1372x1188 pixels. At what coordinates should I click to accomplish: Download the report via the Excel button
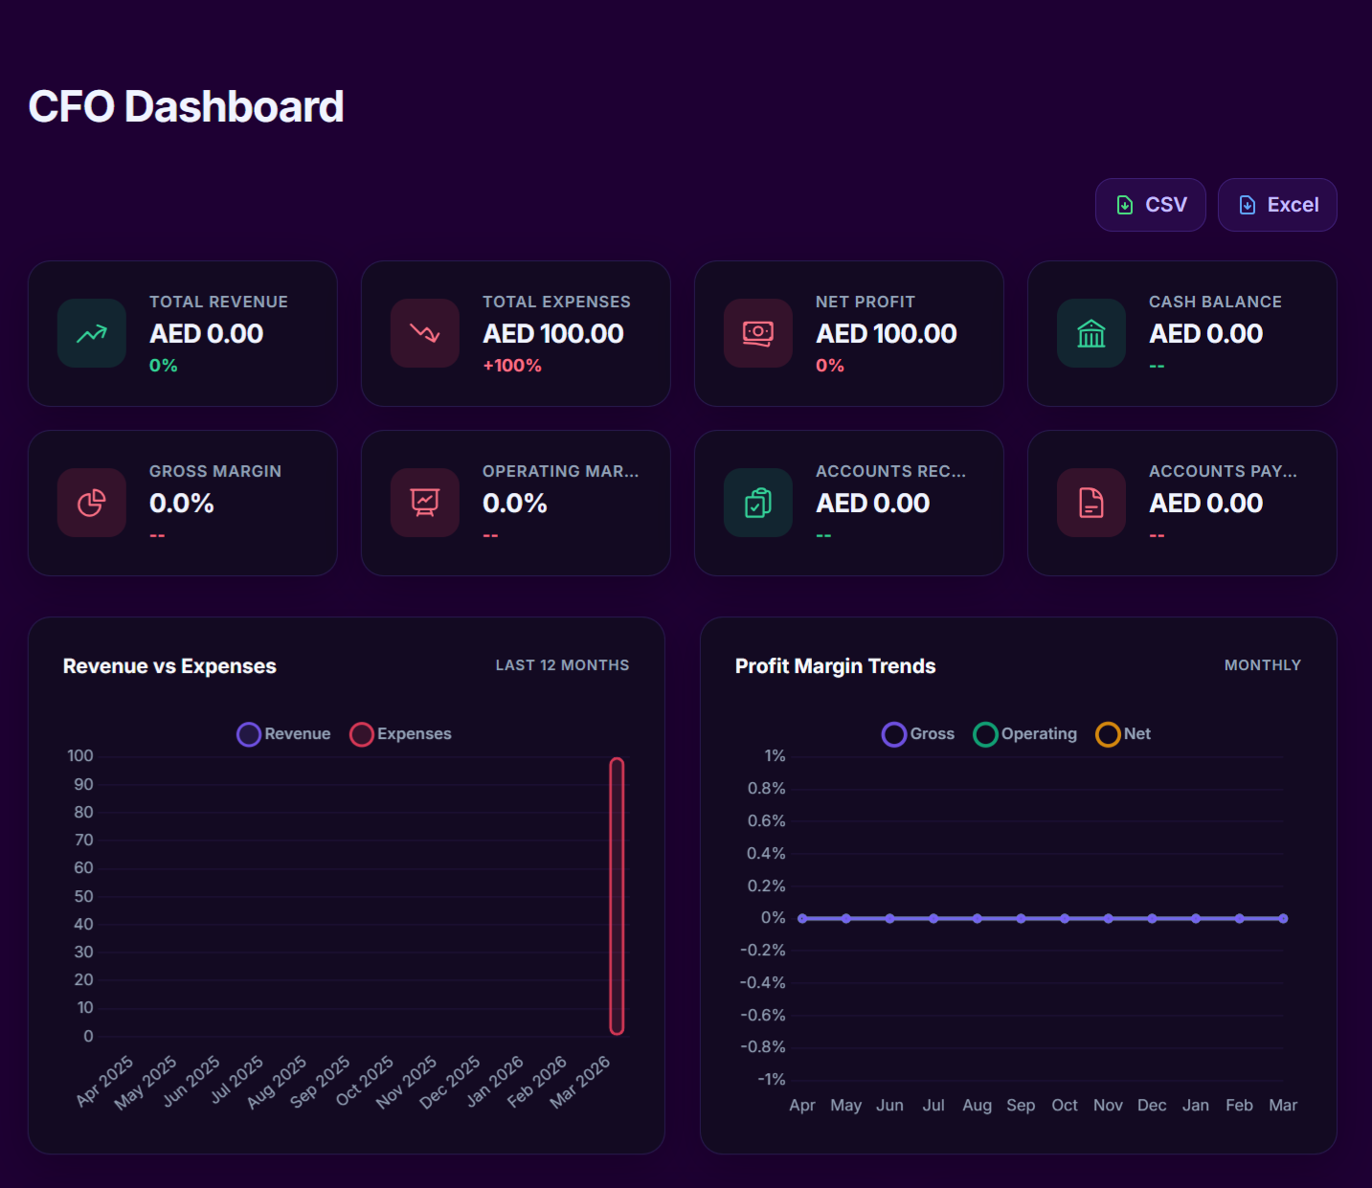point(1277,204)
